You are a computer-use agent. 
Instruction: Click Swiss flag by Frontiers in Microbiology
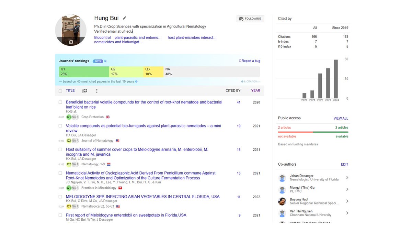pos(120,188)
